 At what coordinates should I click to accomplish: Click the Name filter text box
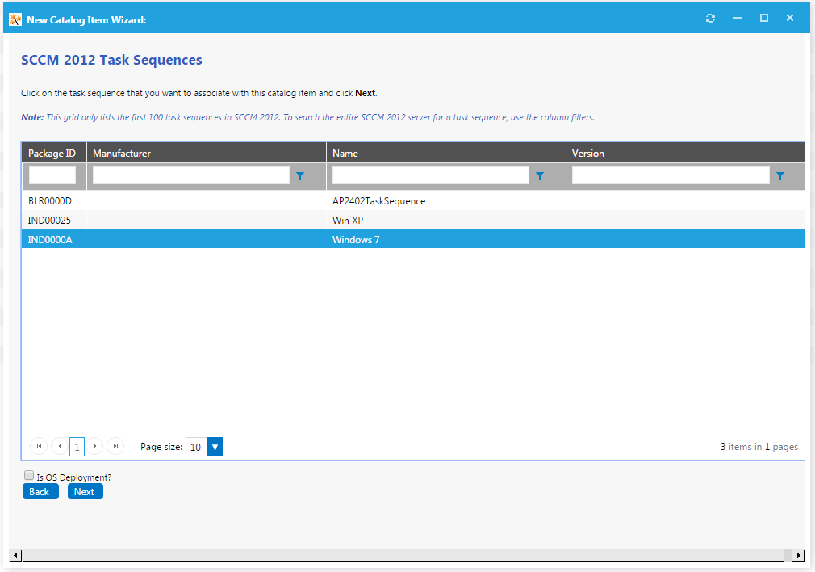point(430,175)
